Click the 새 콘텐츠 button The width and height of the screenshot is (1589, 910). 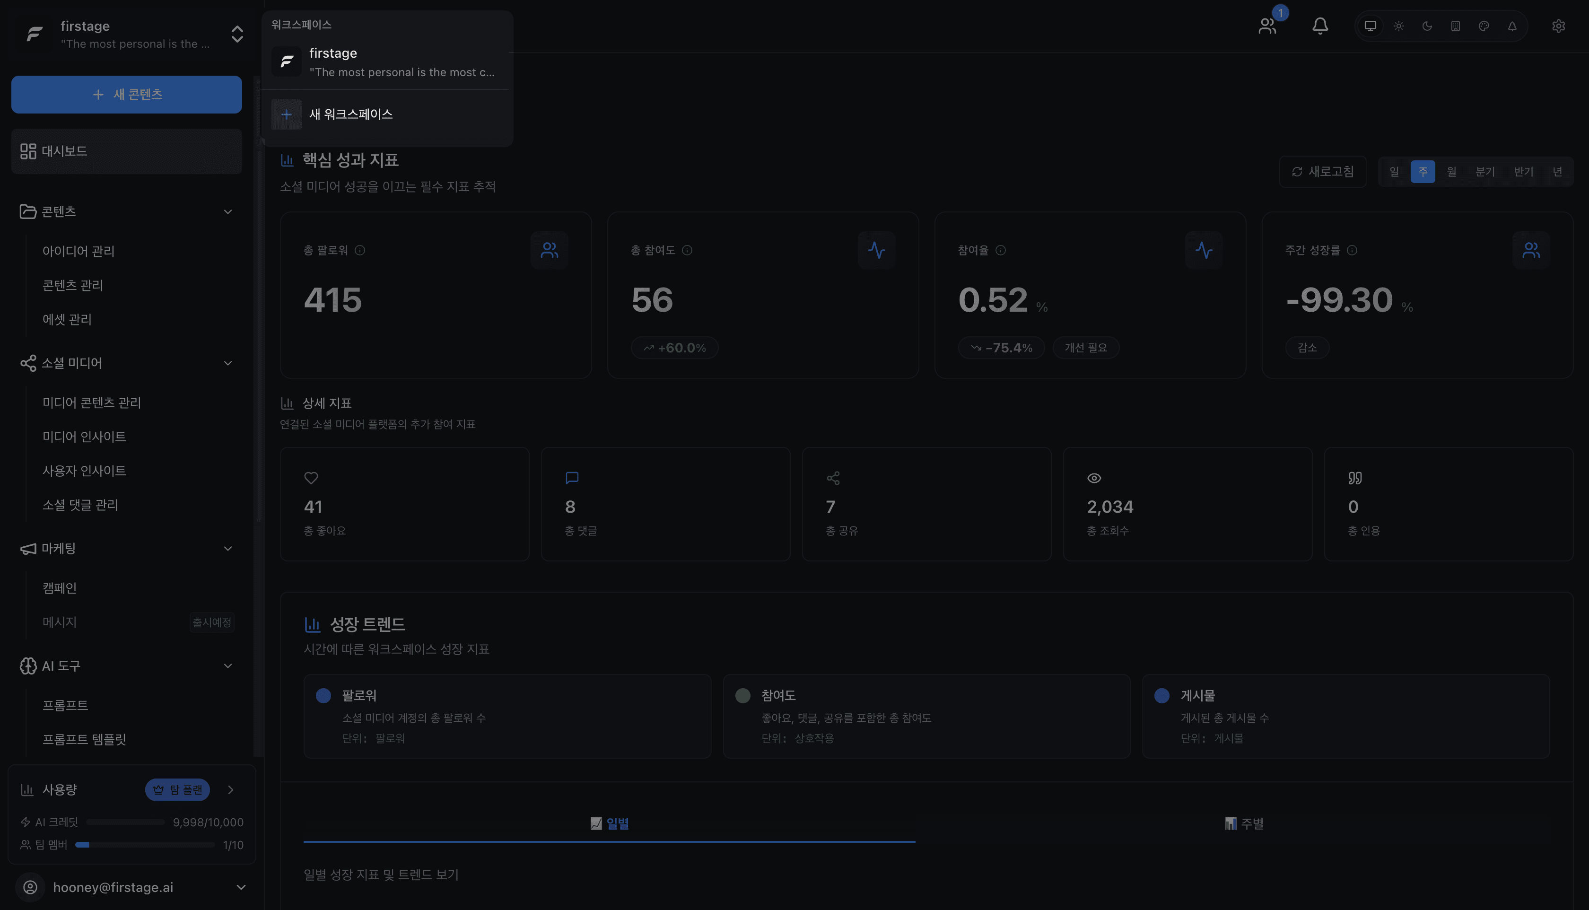[x=126, y=95]
